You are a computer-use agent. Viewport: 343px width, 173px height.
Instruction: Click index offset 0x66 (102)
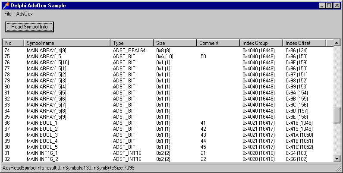click(x=296, y=159)
